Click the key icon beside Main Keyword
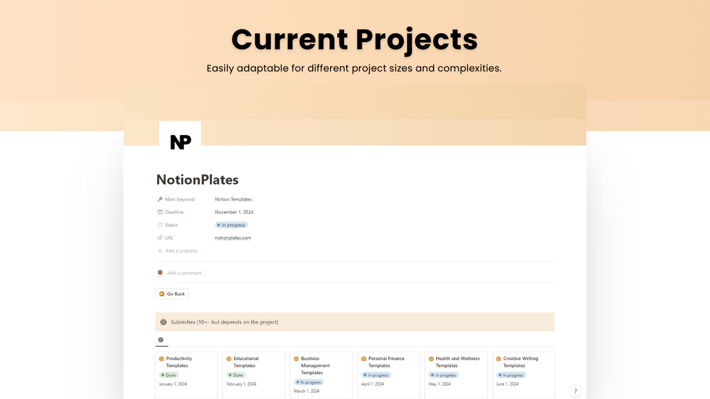The width and height of the screenshot is (710, 399). click(x=160, y=199)
